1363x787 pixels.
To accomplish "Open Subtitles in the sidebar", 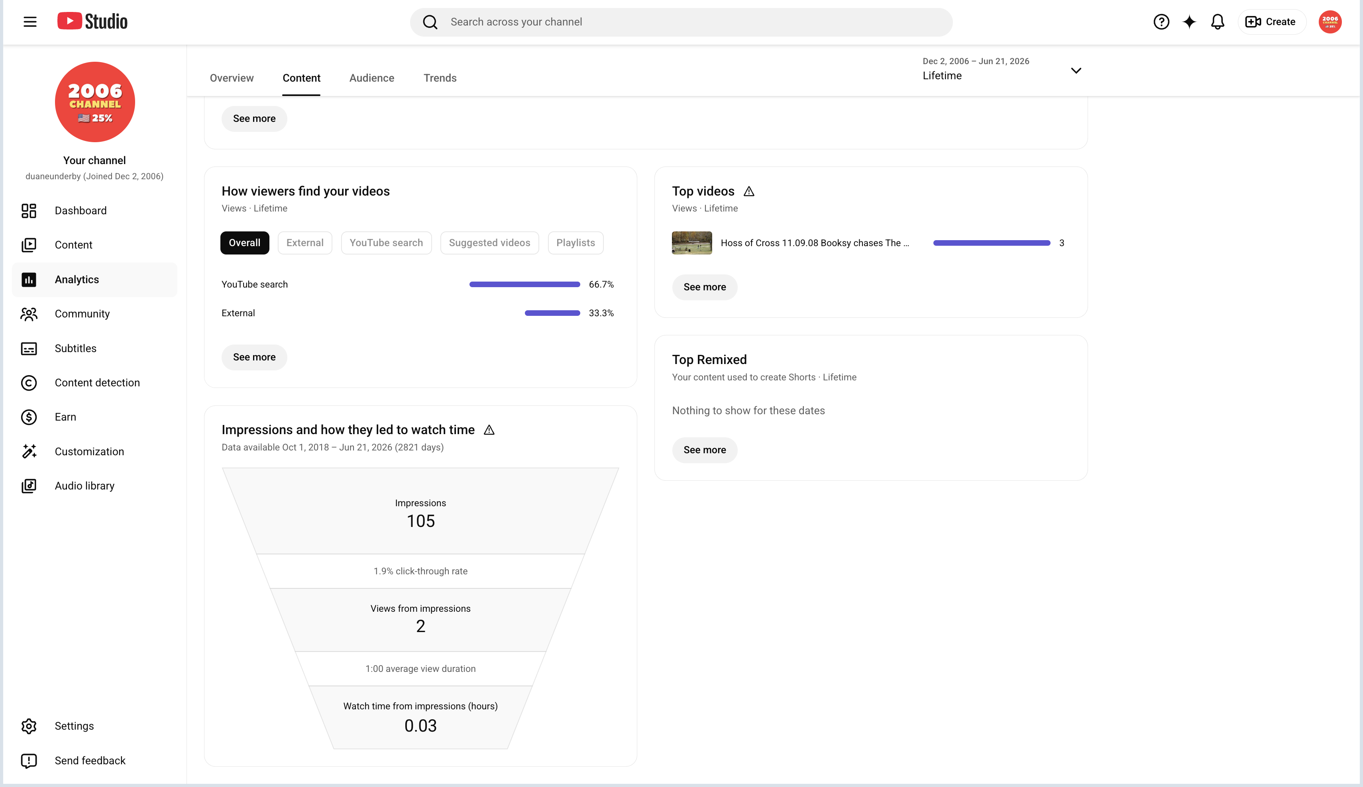I will pos(95,348).
